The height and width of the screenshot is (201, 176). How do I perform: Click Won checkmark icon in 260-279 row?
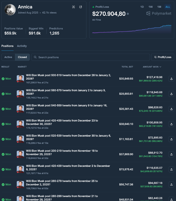pyautogui.click(x=3, y=185)
